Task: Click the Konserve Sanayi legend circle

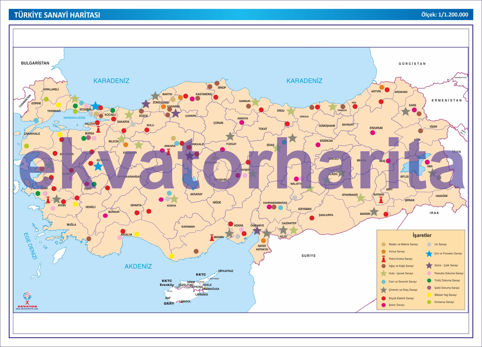Action: point(429,302)
